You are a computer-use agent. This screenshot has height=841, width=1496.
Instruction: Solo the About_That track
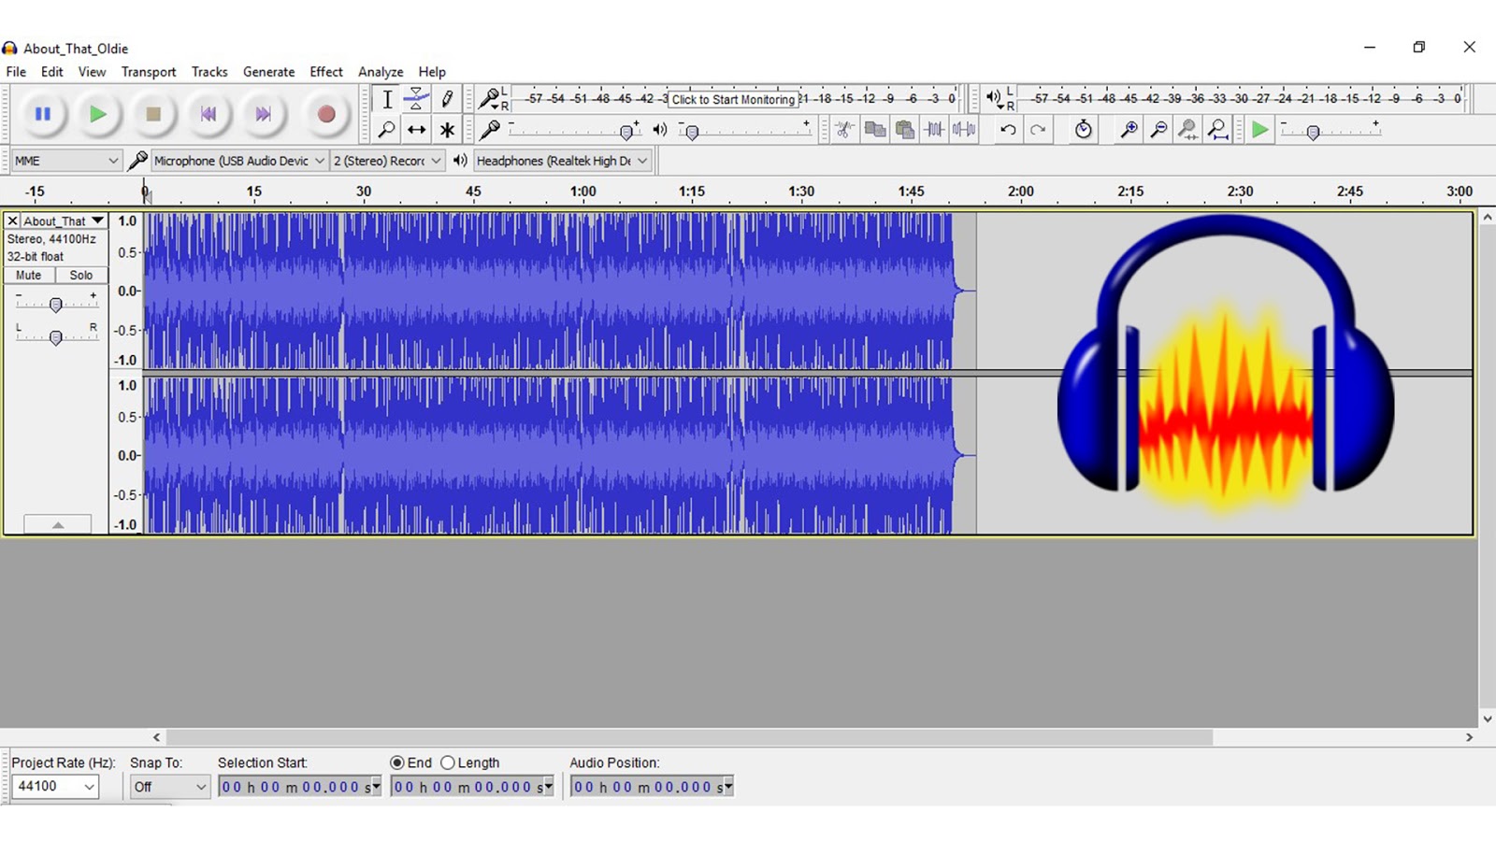tap(81, 276)
